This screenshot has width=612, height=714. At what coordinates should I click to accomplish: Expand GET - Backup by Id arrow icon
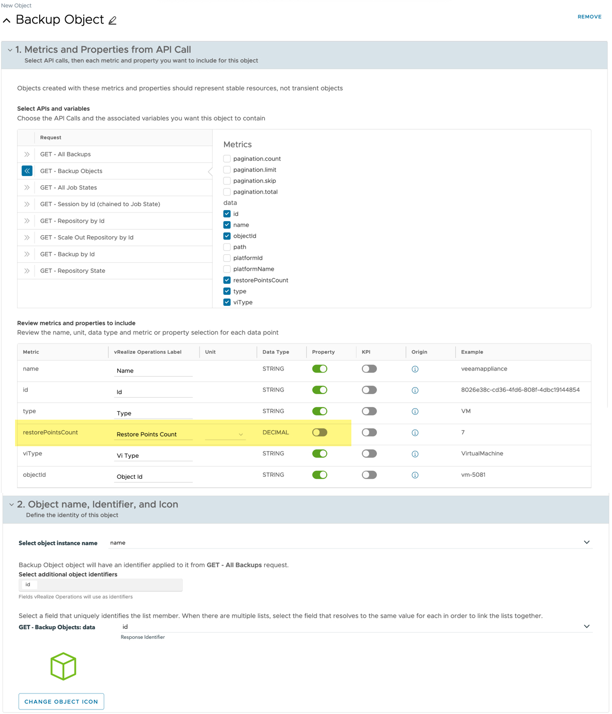pos(27,254)
